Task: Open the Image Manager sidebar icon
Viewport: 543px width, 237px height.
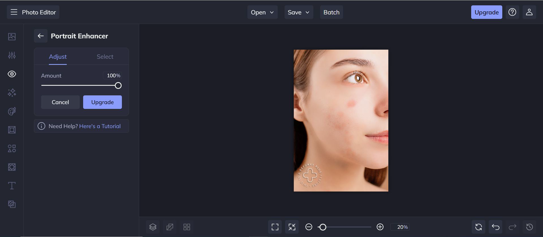Action: [12, 37]
